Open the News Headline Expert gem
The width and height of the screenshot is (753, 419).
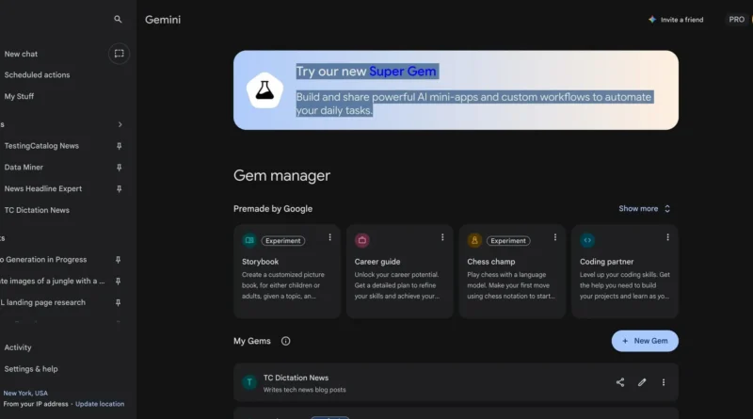pyautogui.click(x=43, y=189)
